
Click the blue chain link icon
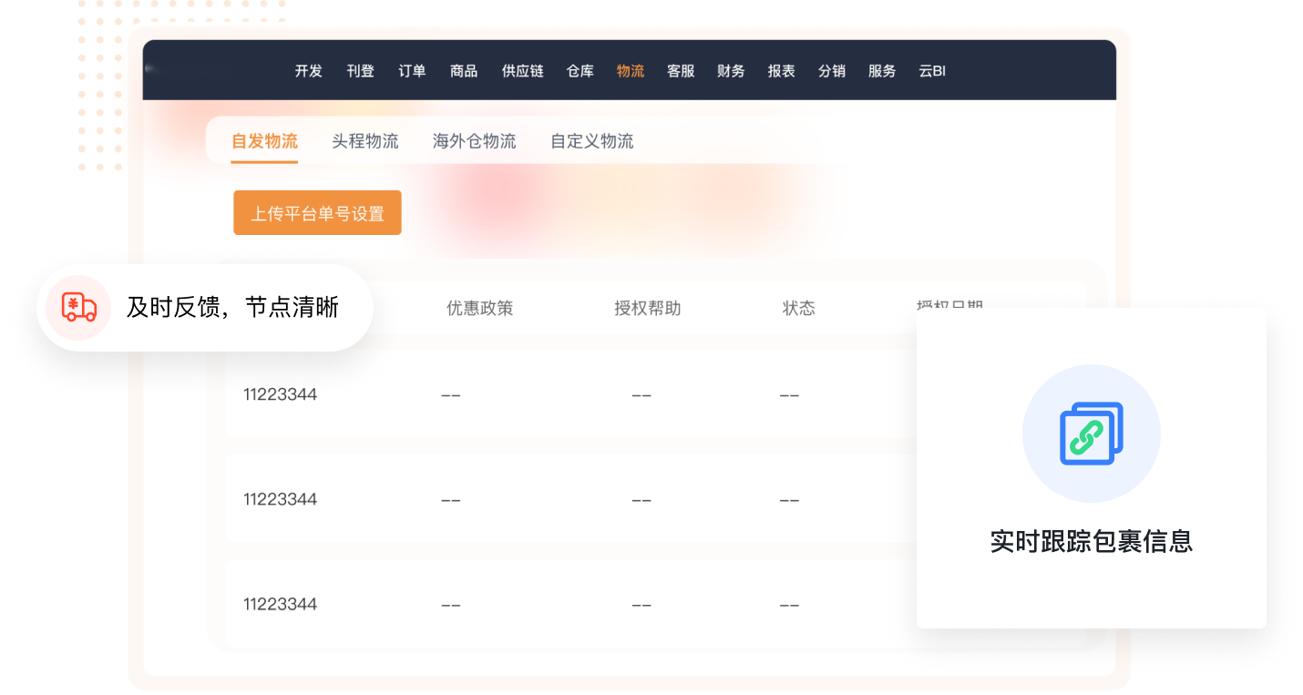(x=1091, y=434)
